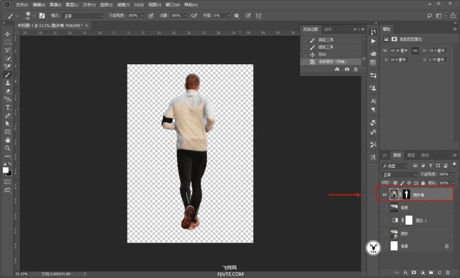Select the Move tool in the toolbar
This screenshot has width=460, height=278.
click(8, 34)
